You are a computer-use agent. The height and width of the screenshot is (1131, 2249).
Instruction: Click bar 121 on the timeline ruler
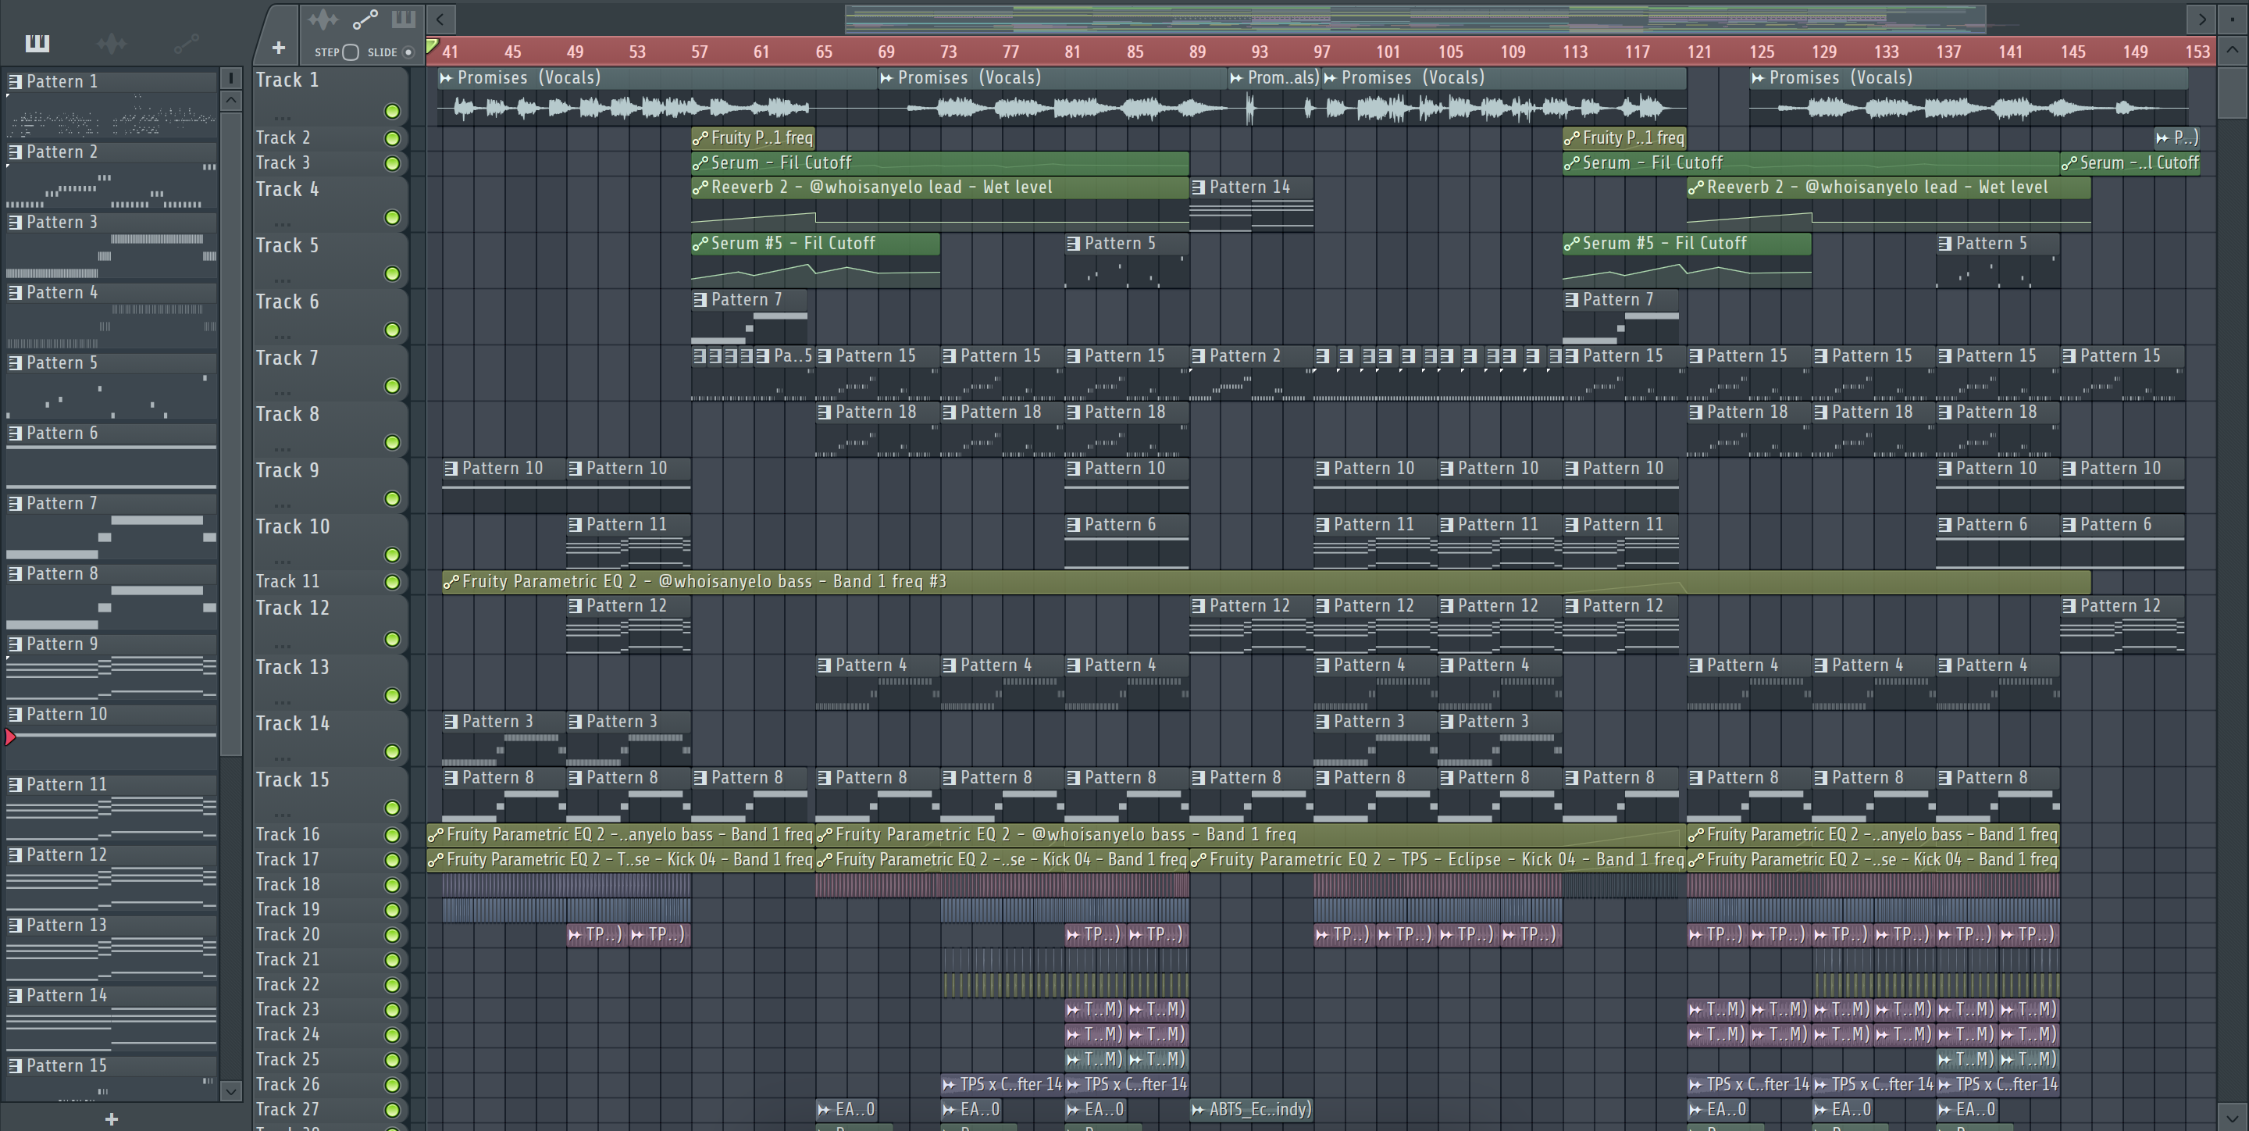tap(1699, 52)
